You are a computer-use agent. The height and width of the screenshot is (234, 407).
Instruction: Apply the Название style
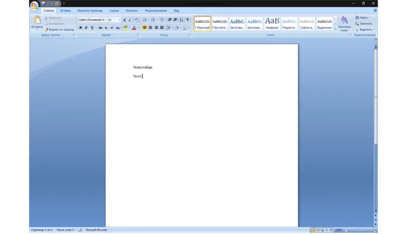click(272, 24)
